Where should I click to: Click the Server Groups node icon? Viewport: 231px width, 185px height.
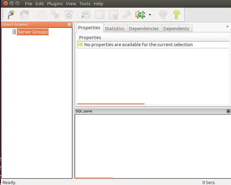click(14, 32)
